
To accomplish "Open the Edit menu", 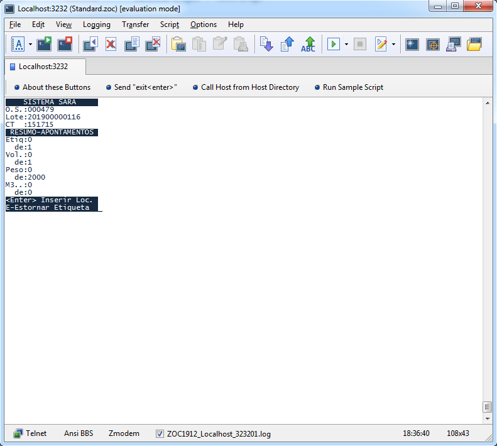I will click(38, 24).
